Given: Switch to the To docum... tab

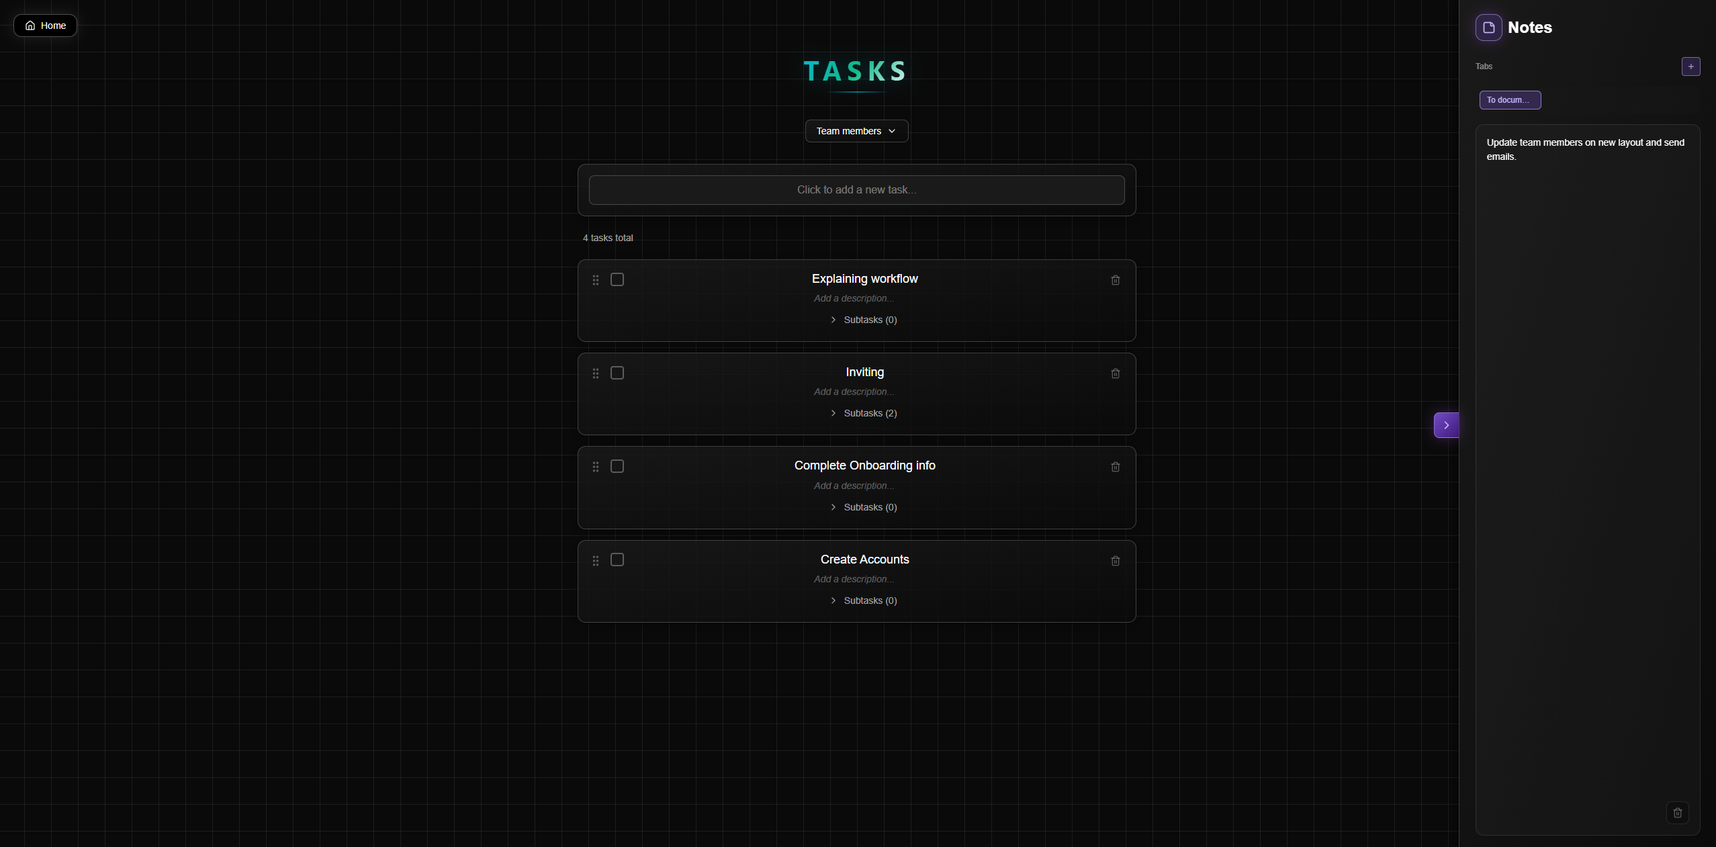Looking at the screenshot, I should (1508, 99).
